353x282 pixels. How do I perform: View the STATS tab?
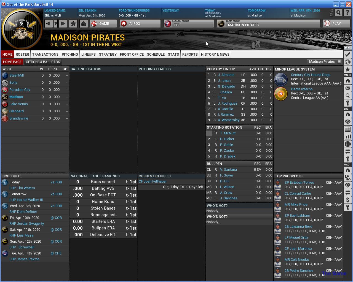(x=173, y=54)
